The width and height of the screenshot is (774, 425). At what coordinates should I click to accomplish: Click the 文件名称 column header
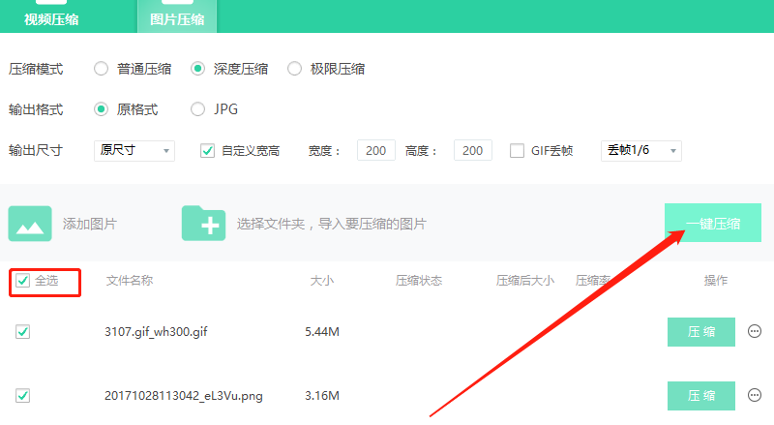click(130, 281)
